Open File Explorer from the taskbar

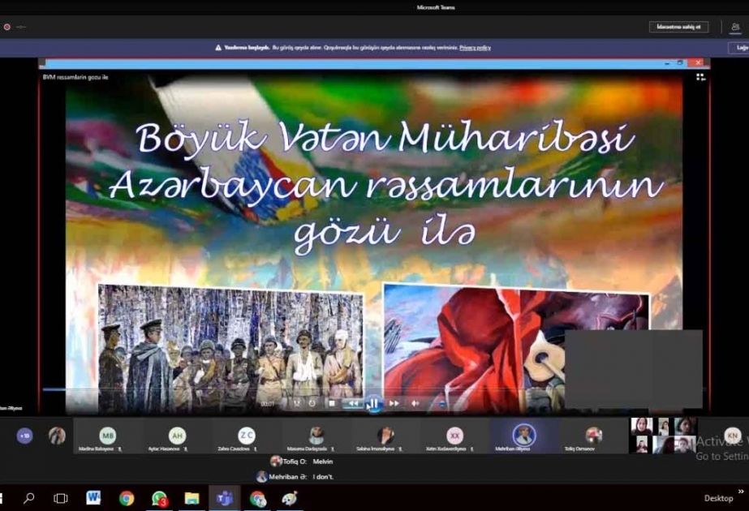192,499
